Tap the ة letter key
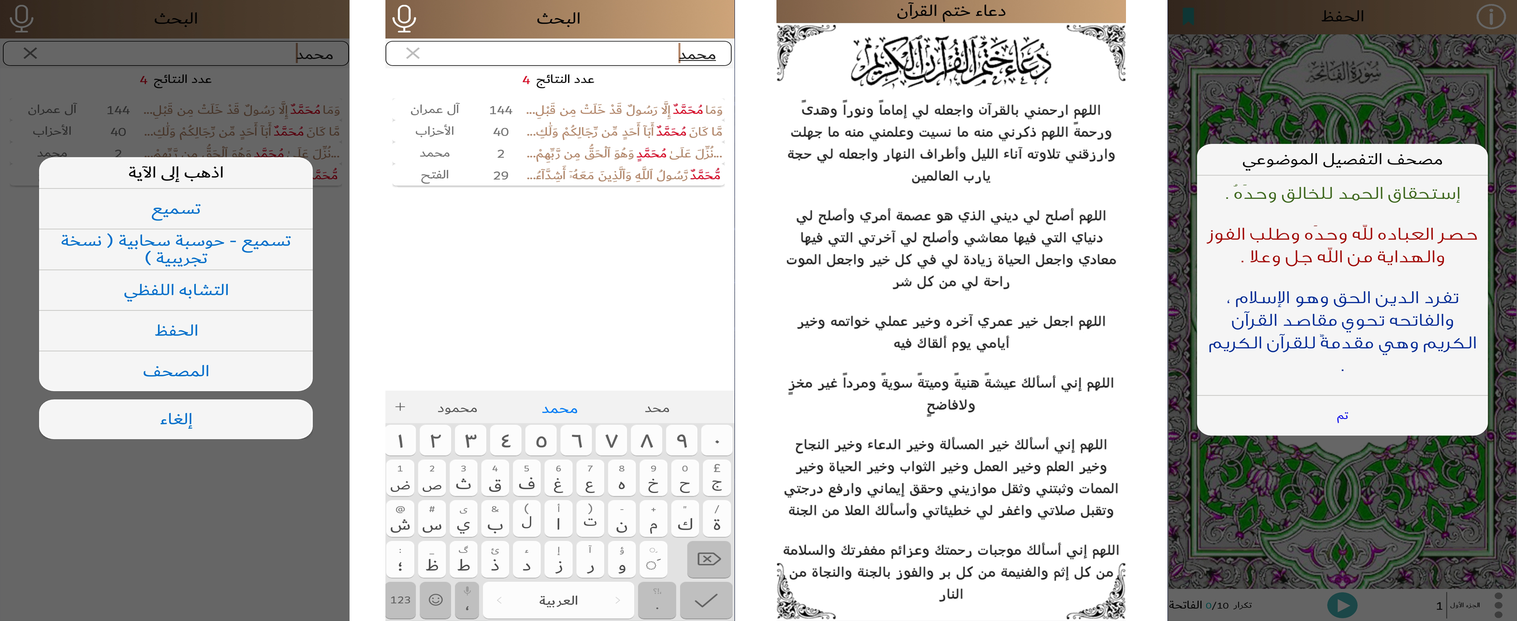 point(717,518)
